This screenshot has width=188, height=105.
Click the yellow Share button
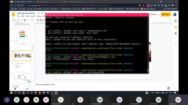166,14
